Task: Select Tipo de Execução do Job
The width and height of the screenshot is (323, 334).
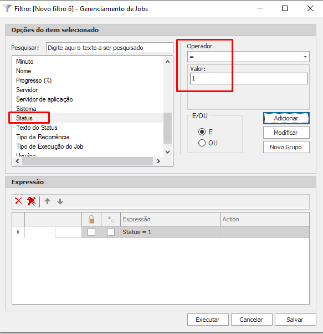Action: 49,146
